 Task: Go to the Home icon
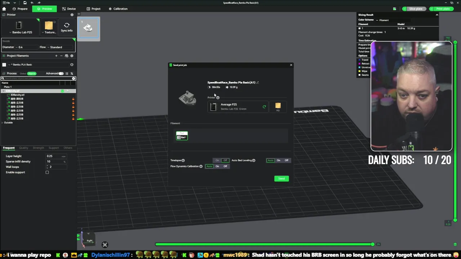tap(4, 9)
